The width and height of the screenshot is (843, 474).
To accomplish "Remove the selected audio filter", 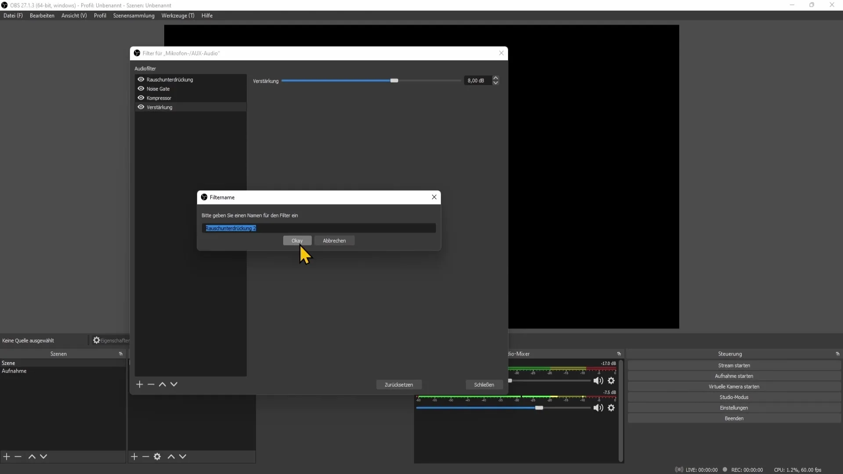I will (151, 384).
